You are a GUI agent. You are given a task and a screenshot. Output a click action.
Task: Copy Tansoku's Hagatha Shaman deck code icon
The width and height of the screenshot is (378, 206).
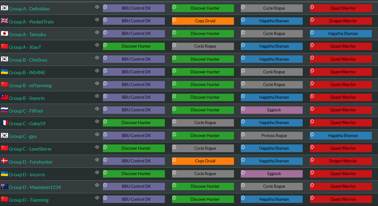312,32
